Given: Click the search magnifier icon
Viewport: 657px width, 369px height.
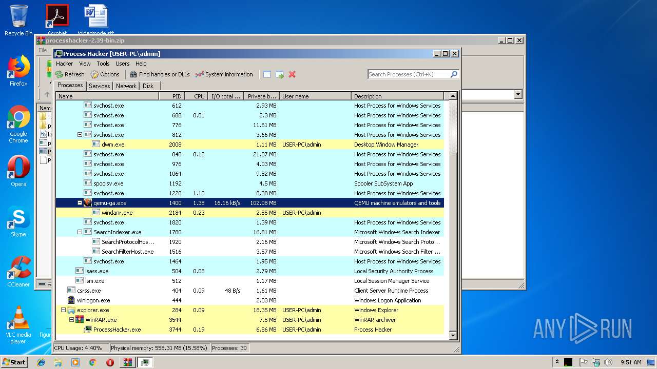Looking at the screenshot, I should pos(454,74).
